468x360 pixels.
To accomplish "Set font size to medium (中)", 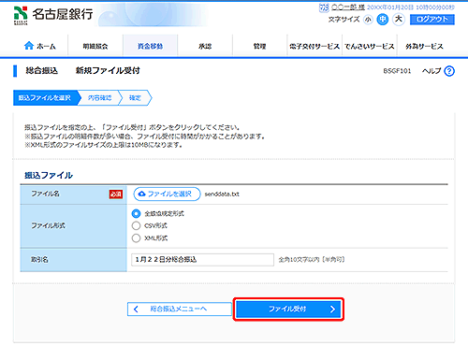I will click(383, 20).
